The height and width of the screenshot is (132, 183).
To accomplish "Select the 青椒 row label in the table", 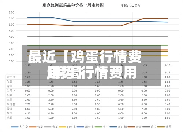I will [10, 109].
